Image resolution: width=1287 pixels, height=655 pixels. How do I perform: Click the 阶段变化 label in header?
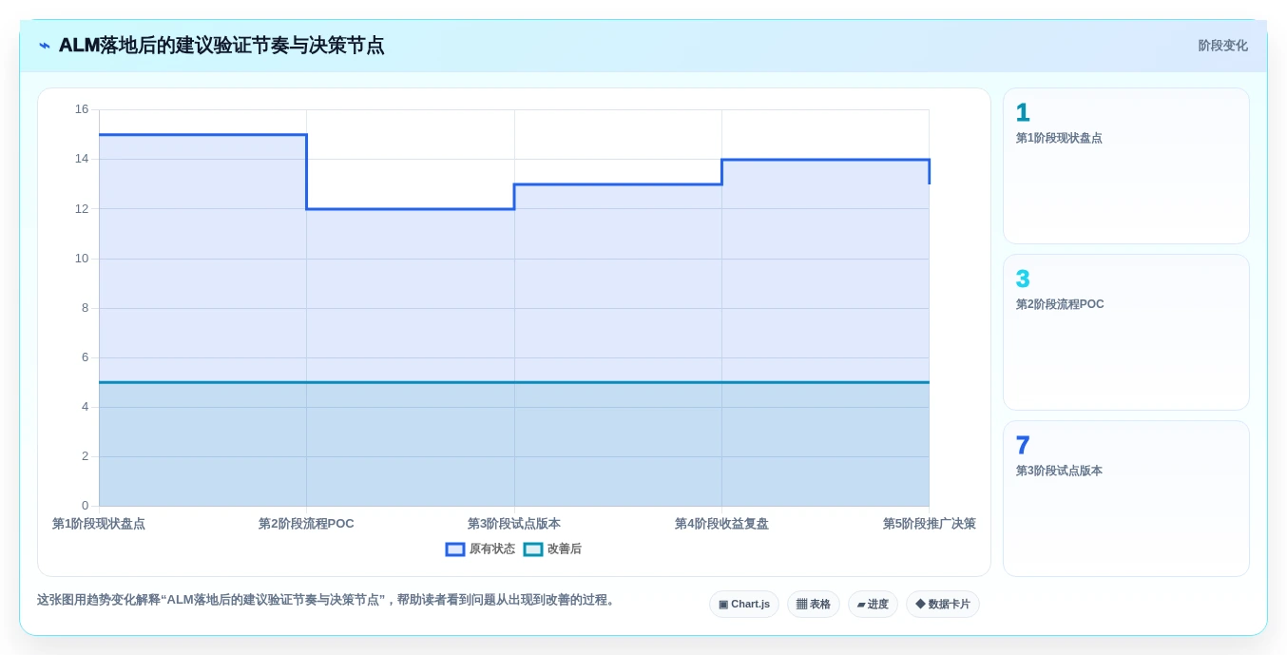coord(1222,46)
